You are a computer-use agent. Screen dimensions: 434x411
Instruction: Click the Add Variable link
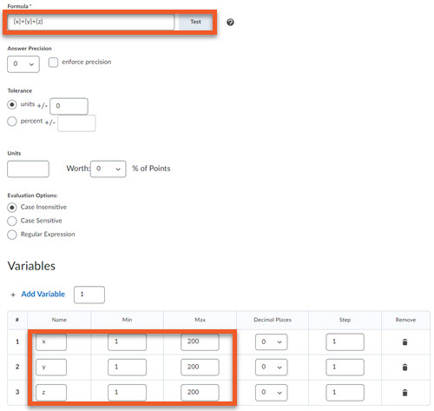43,295
